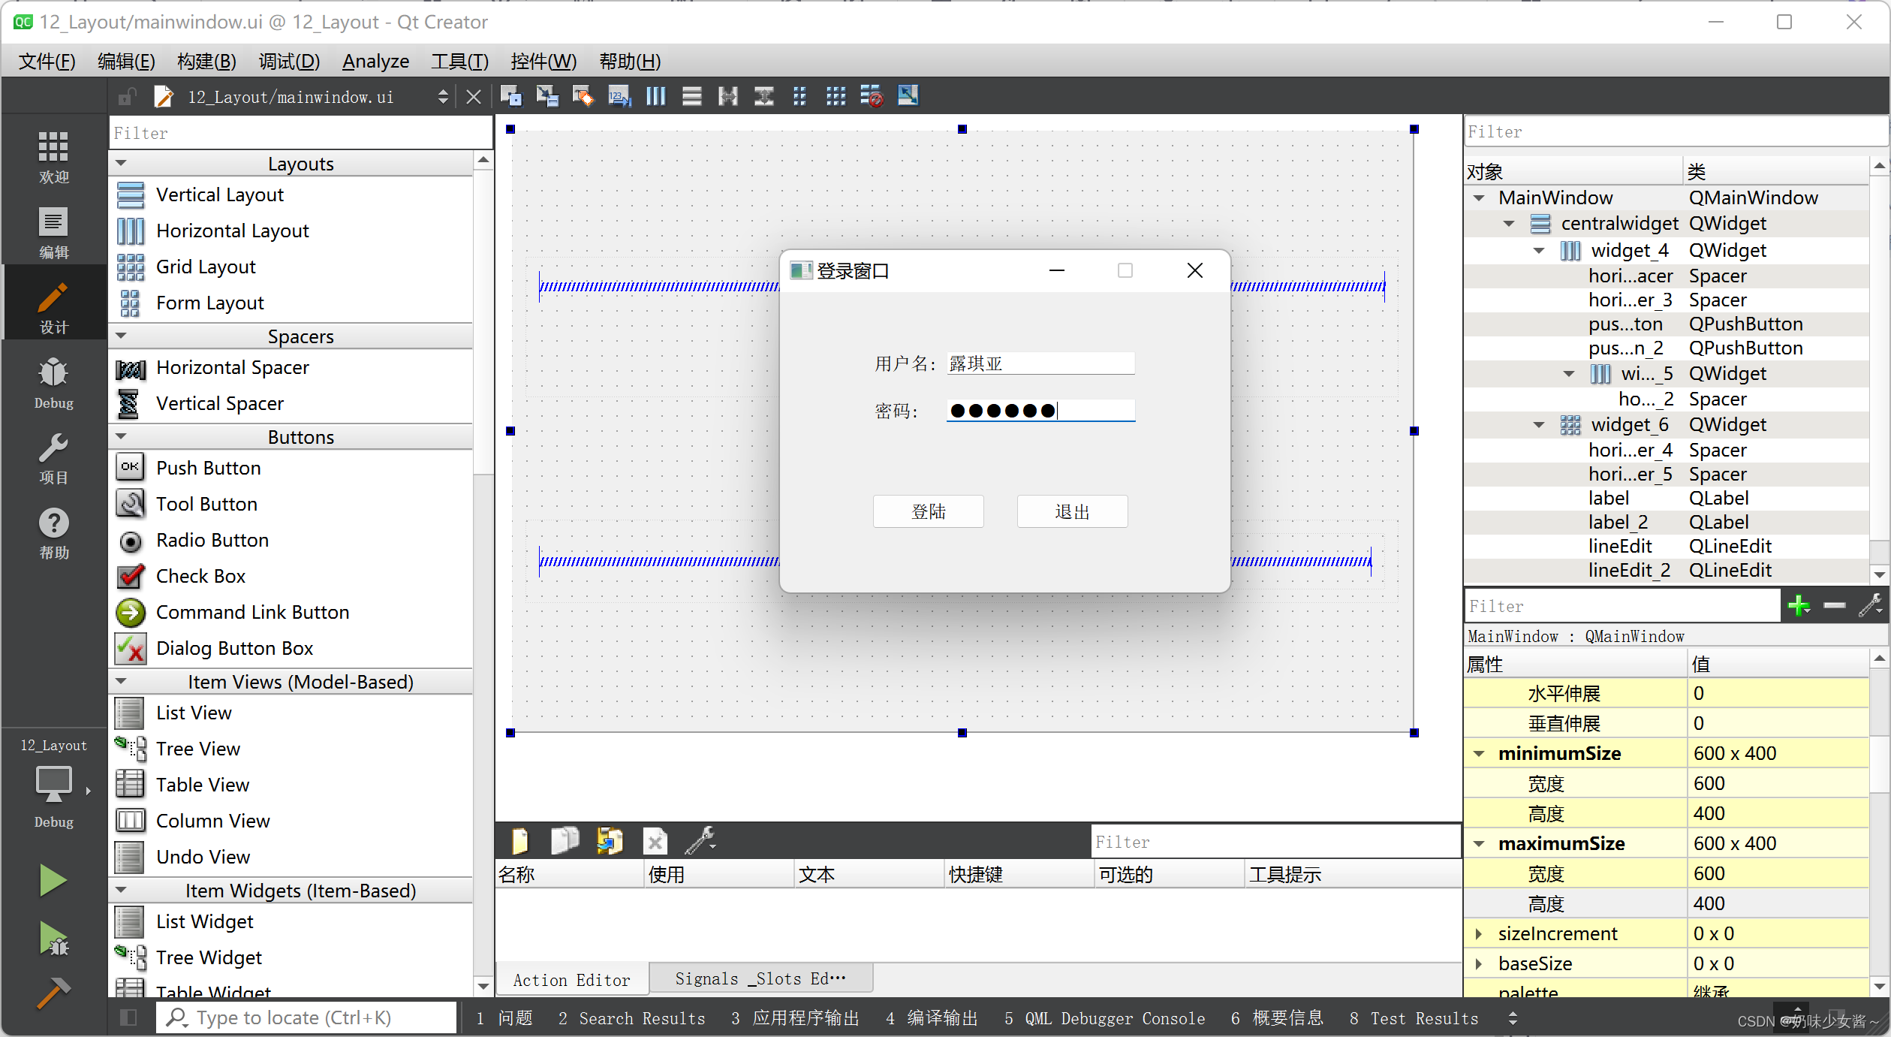Toggle visibility of centralwidget node
Image resolution: width=1891 pixels, height=1037 pixels.
(1510, 224)
